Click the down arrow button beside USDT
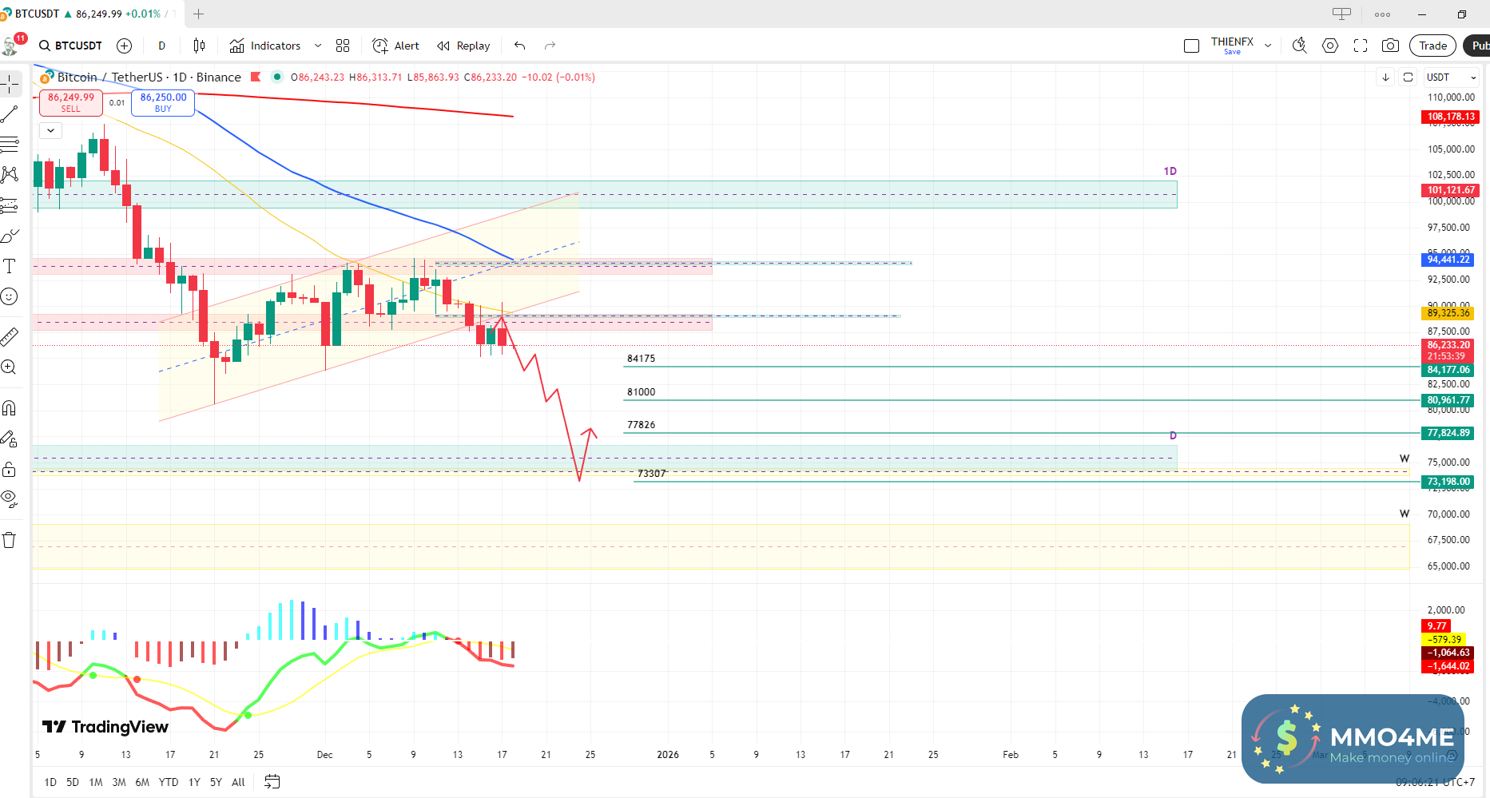1490x798 pixels. click(1386, 77)
